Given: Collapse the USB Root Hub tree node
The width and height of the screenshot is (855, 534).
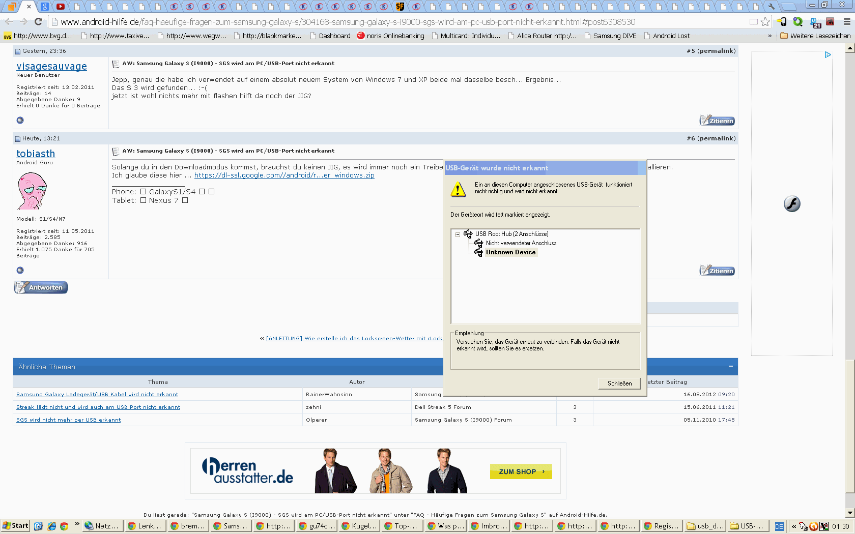Looking at the screenshot, I should pyautogui.click(x=458, y=234).
